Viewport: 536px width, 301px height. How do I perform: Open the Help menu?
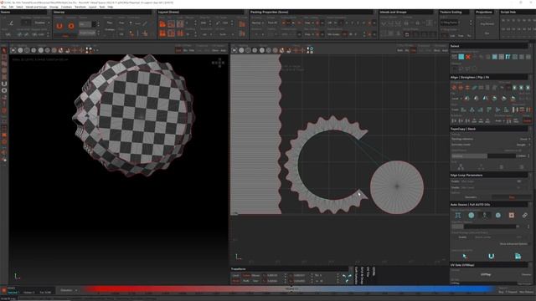(111, 7)
